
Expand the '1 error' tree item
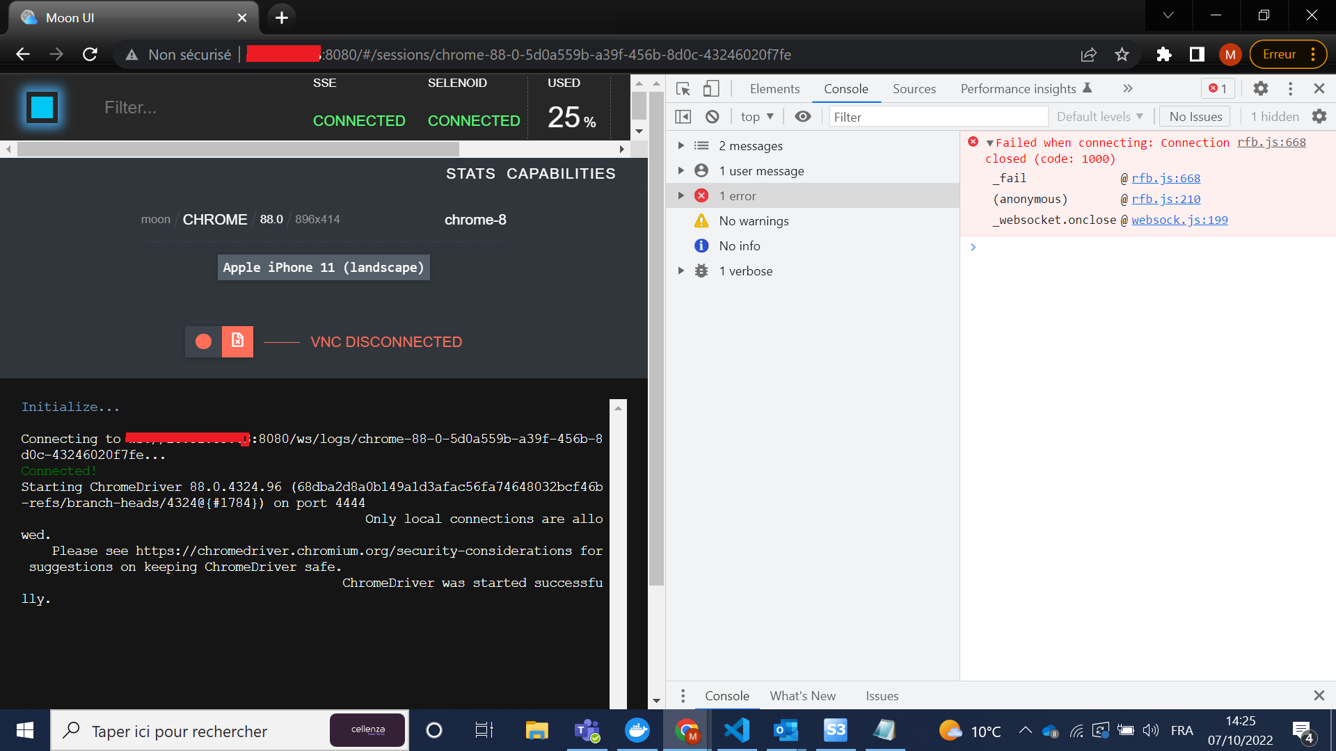pyautogui.click(x=681, y=195)
